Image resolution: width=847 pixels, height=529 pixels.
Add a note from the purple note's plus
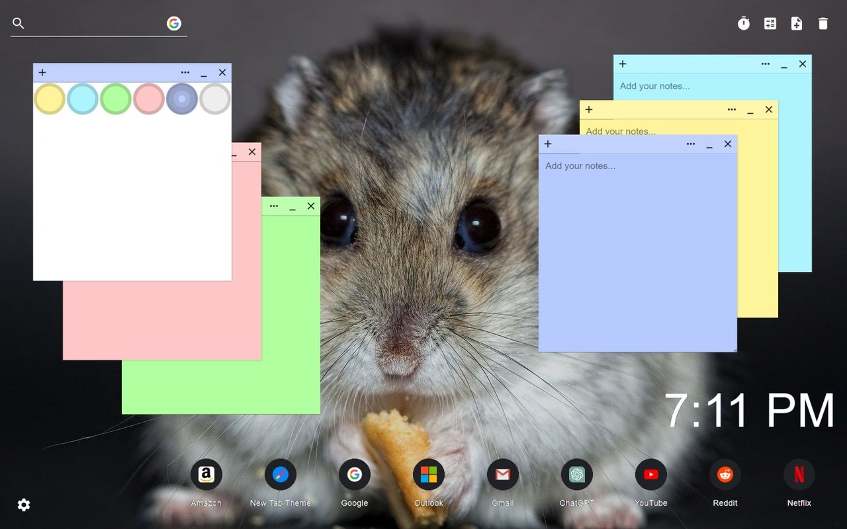pyautogui.click(x=548, y=144)
